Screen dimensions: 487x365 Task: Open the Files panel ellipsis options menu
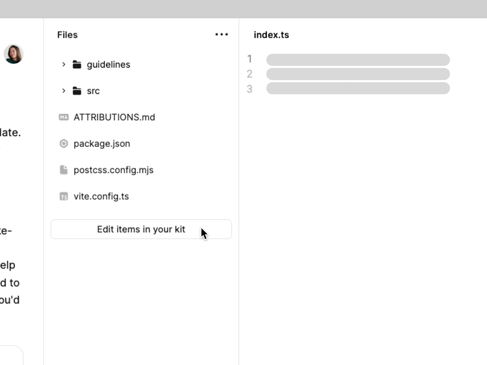click(221, 34)
